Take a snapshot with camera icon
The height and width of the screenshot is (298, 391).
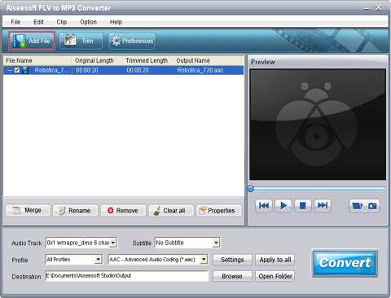(x=372, y=206)
